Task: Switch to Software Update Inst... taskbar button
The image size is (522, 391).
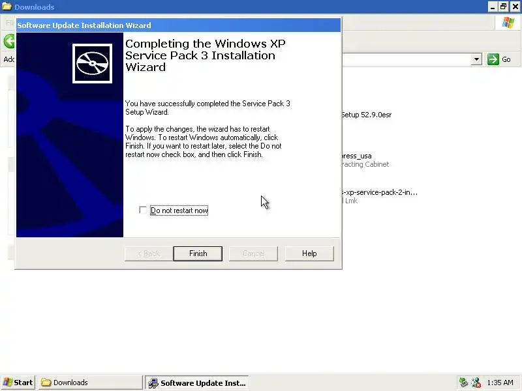Action: (x=197, y=383)
